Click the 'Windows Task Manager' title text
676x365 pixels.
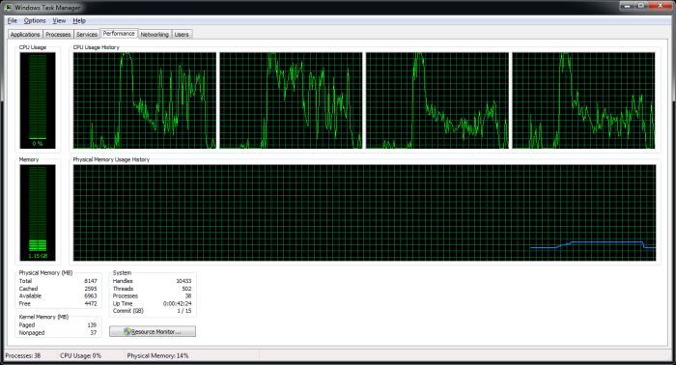click(47, 8)
